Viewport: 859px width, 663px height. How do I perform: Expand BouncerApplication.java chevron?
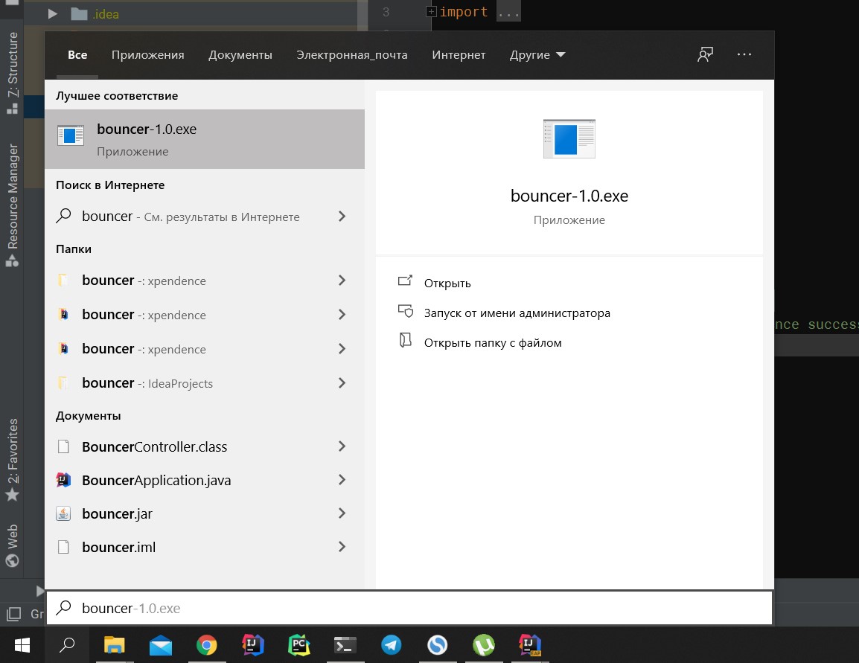click(342, 480)
